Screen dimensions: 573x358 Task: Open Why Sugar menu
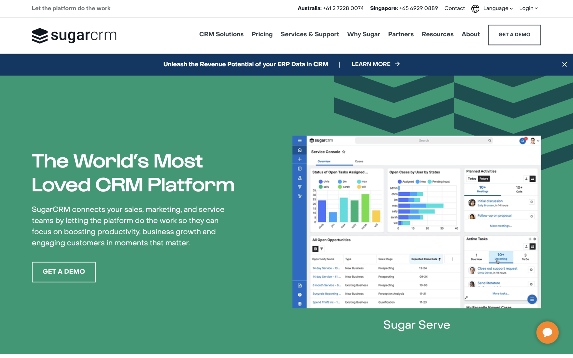click(364, 34)
